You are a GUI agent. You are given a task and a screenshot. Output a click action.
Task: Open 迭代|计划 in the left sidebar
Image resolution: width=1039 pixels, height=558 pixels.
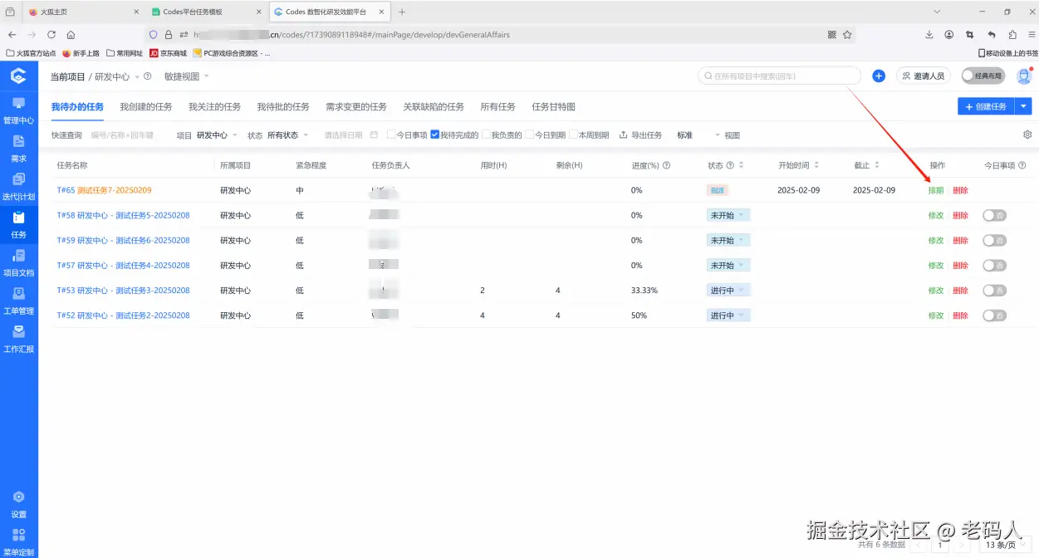(x=18, y=187)
